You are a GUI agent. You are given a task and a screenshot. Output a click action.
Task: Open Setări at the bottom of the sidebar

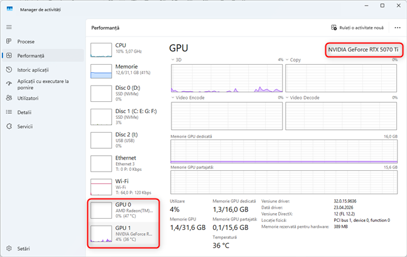coord(43,248)
